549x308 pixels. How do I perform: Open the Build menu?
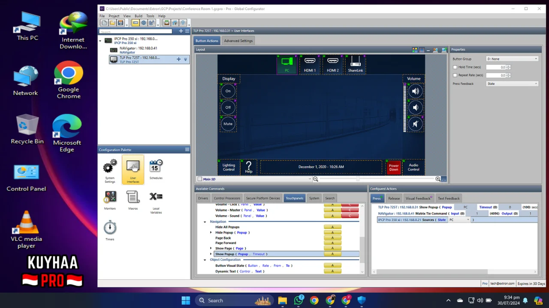(x=139, y=16)
